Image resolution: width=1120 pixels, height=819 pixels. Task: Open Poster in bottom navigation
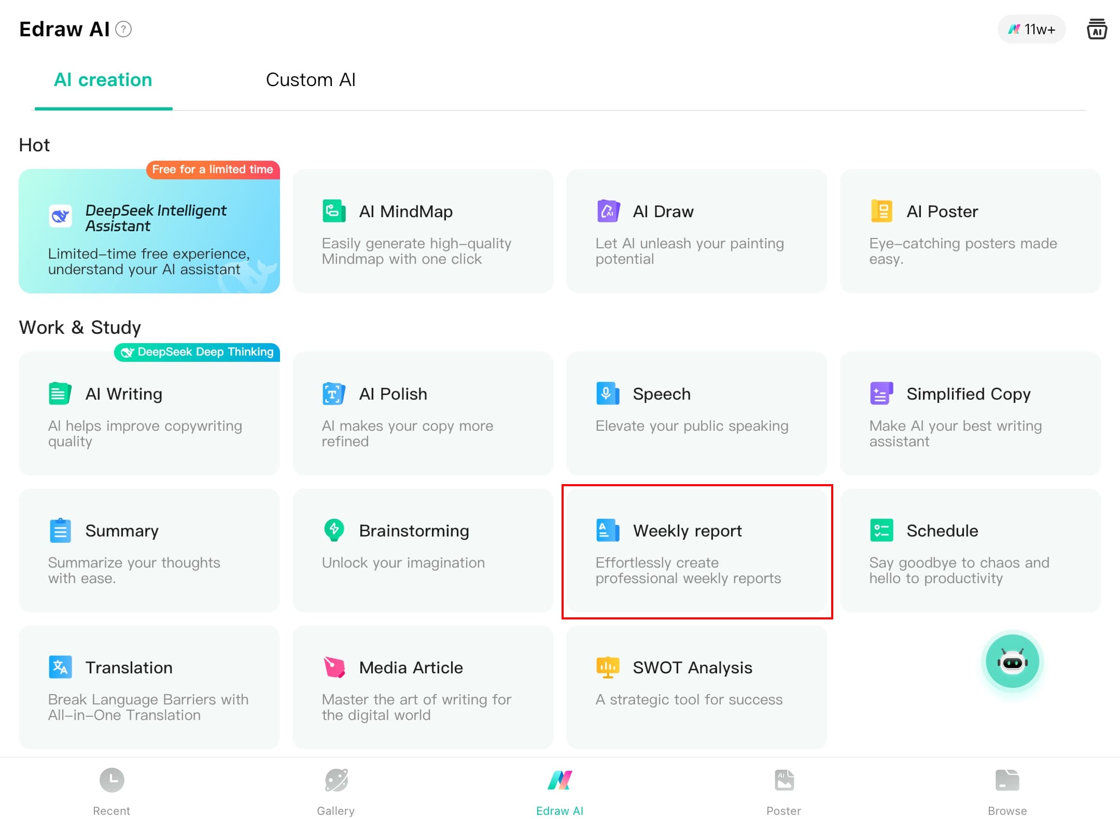click(x=783, y=790)
